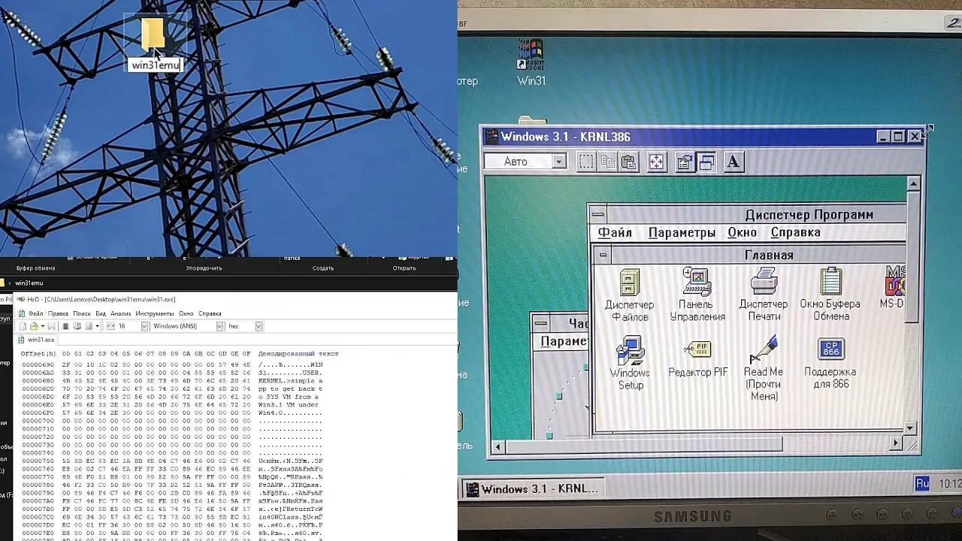Viewport: 962px width, 541px height.
Task: Open Инструменты menu in HxD
Action: [x=155, y=313]
